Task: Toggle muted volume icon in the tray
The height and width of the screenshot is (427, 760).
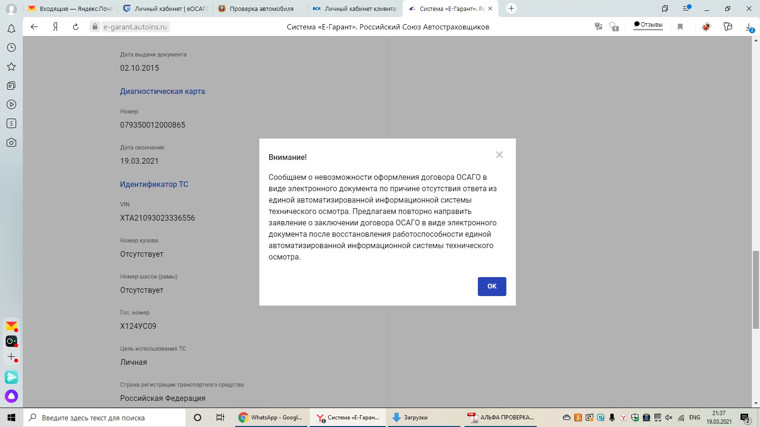Action: (669, 418)
